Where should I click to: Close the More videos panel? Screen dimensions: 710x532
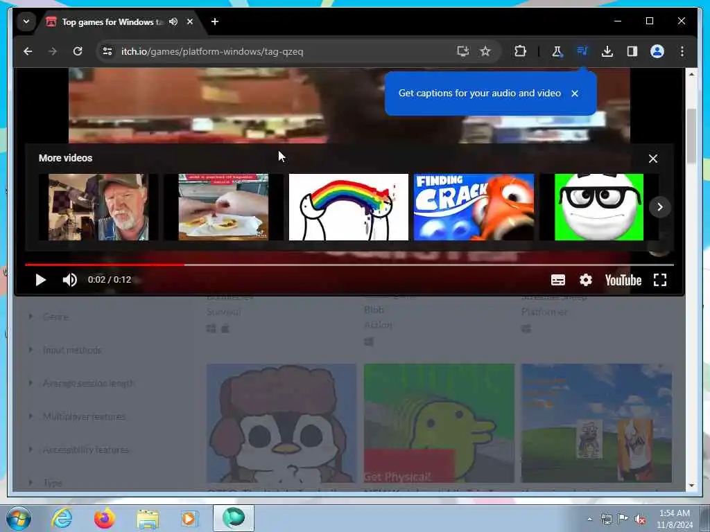652,159
